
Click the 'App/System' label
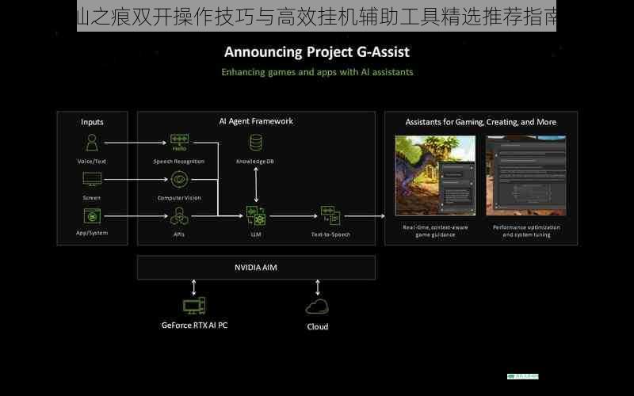(x=92, y=233)
